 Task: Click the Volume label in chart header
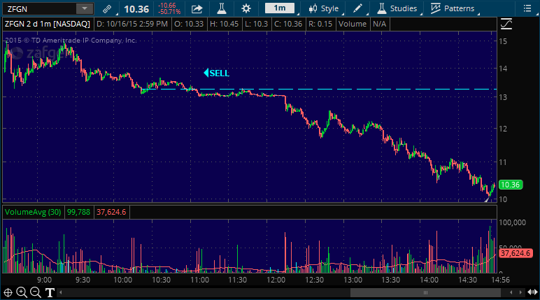[353, 24]
